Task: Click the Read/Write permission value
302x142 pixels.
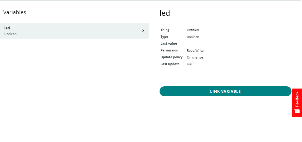Action: [195, 51]
